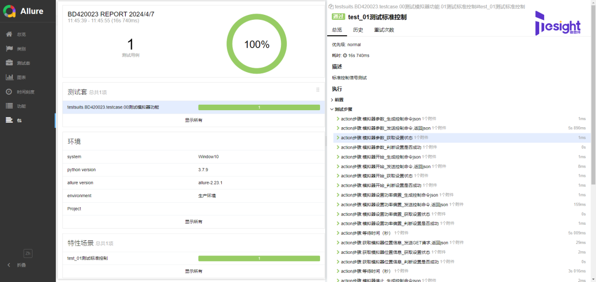Expand step 模拟器开始_生成控制命令json

click(x=461, y=157)
